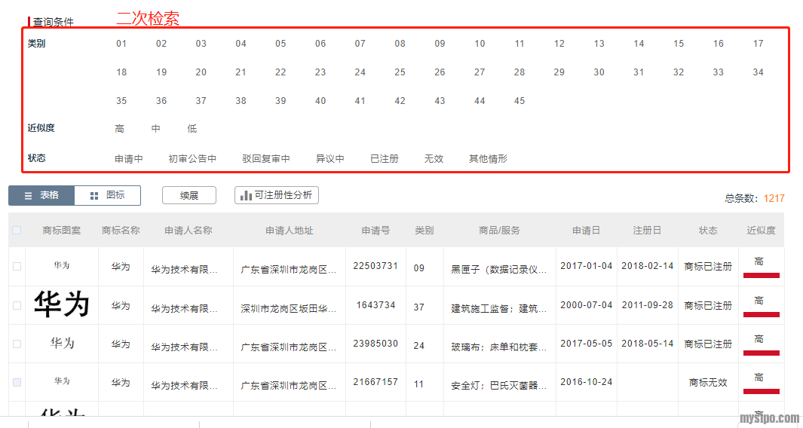Screen dimensions: 803x428
Task: Choose 高 similarity filter option
Action: pyautogui.click(x=119, y=129)
